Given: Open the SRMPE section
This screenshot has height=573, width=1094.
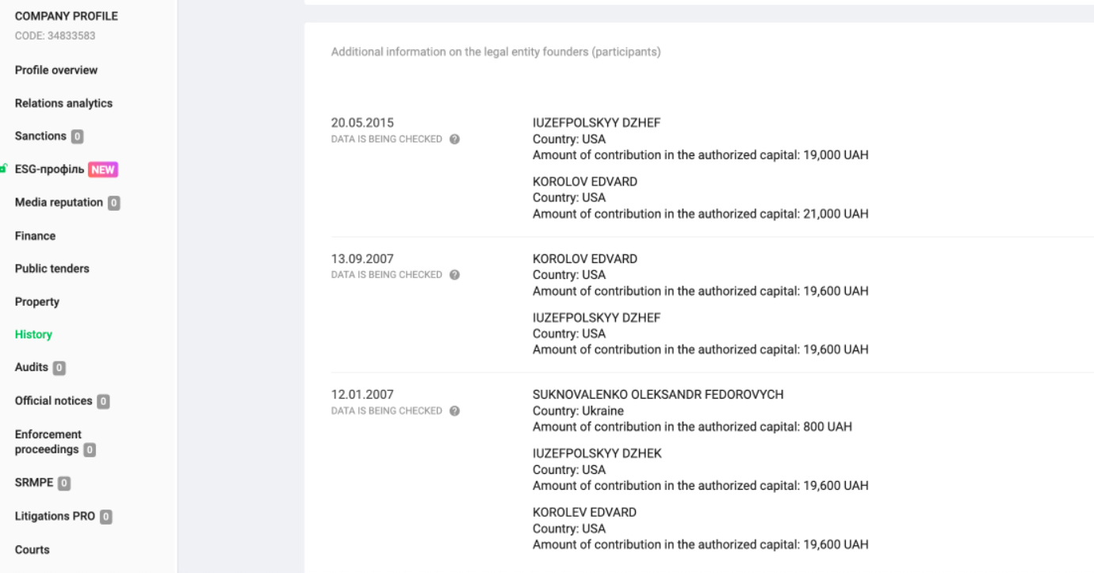Looking at the screenshot, I should click(x=34, y=483).
